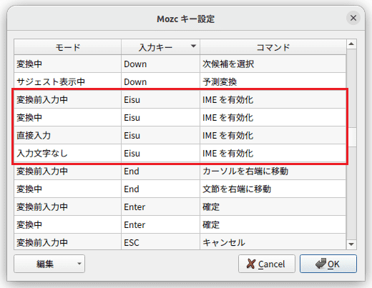Select Down key cell in 予測変換 row
This screenshot has width=372, height=288.
[x=160, y=81]
